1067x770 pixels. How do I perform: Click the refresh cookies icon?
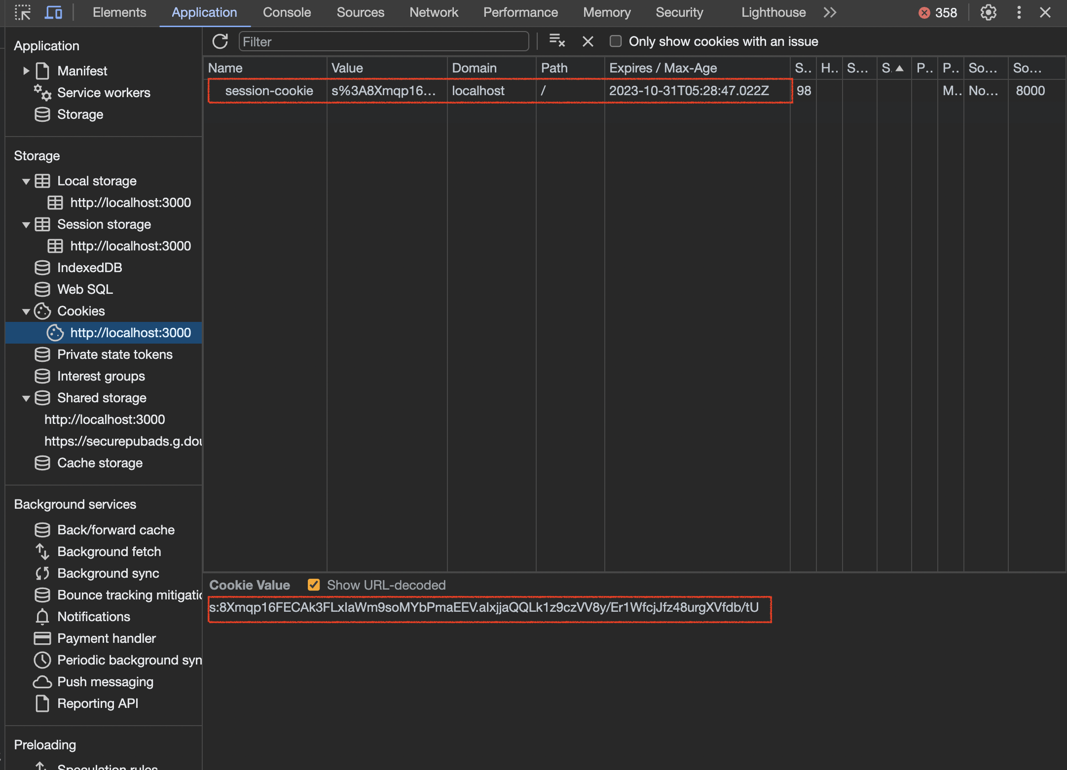[220, 41]
